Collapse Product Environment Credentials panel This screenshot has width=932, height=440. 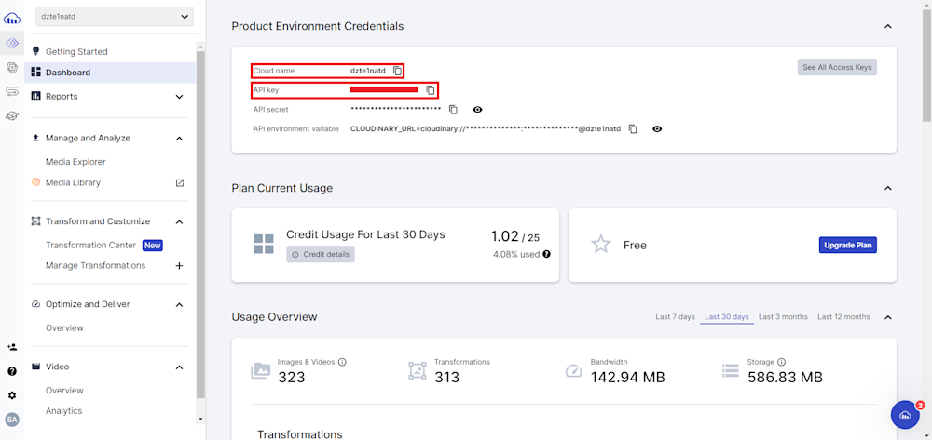coord(888,26)
